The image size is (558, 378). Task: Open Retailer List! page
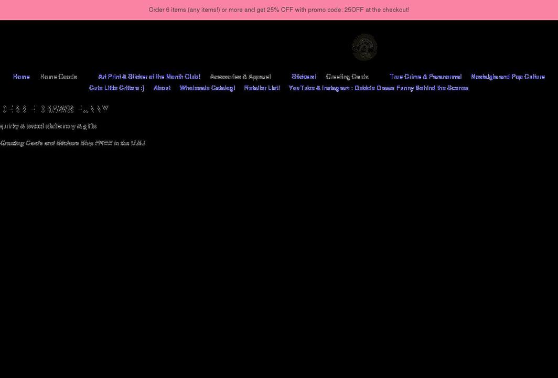pyautogui.click(x=262, y=88)
